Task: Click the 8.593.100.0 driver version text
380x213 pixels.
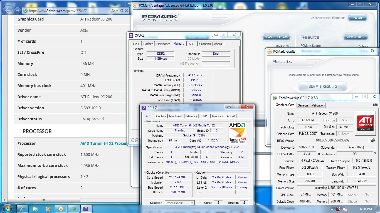Action: click(x=91, y=108)
